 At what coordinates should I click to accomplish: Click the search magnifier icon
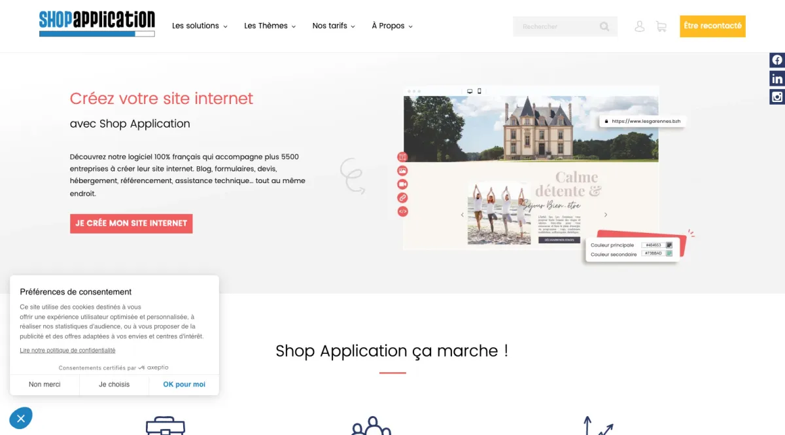604,27
